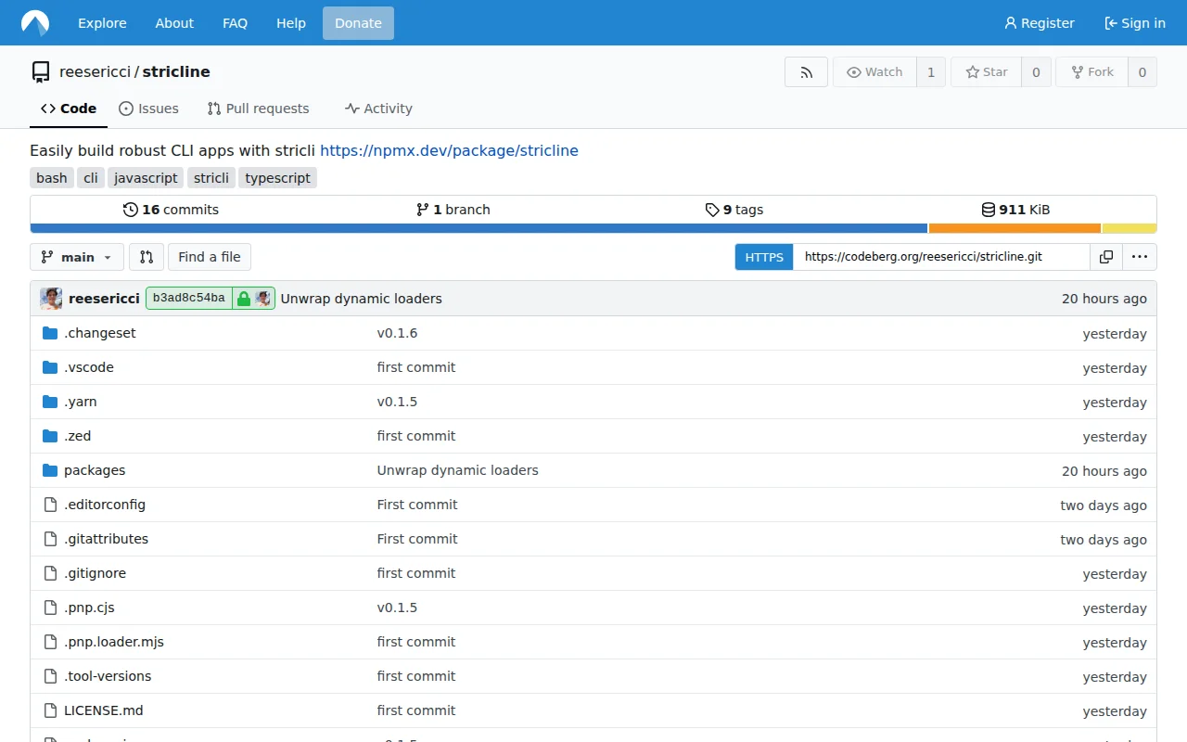This screenshot has height=742, width=1187.
Task: Star the stricline repository
Action: 987,72
